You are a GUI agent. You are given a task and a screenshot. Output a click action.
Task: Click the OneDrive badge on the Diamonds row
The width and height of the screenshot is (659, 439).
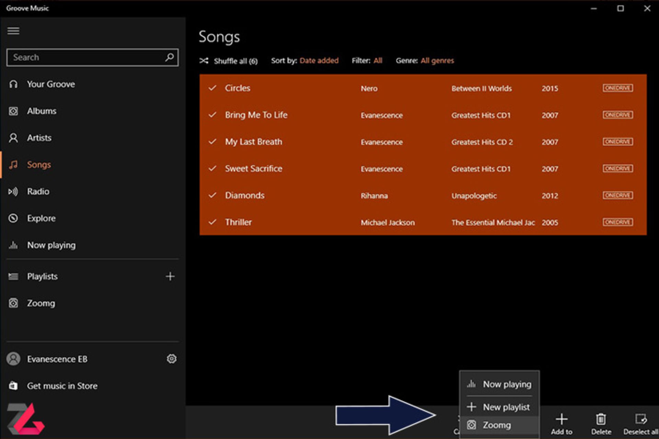(618, 195)
